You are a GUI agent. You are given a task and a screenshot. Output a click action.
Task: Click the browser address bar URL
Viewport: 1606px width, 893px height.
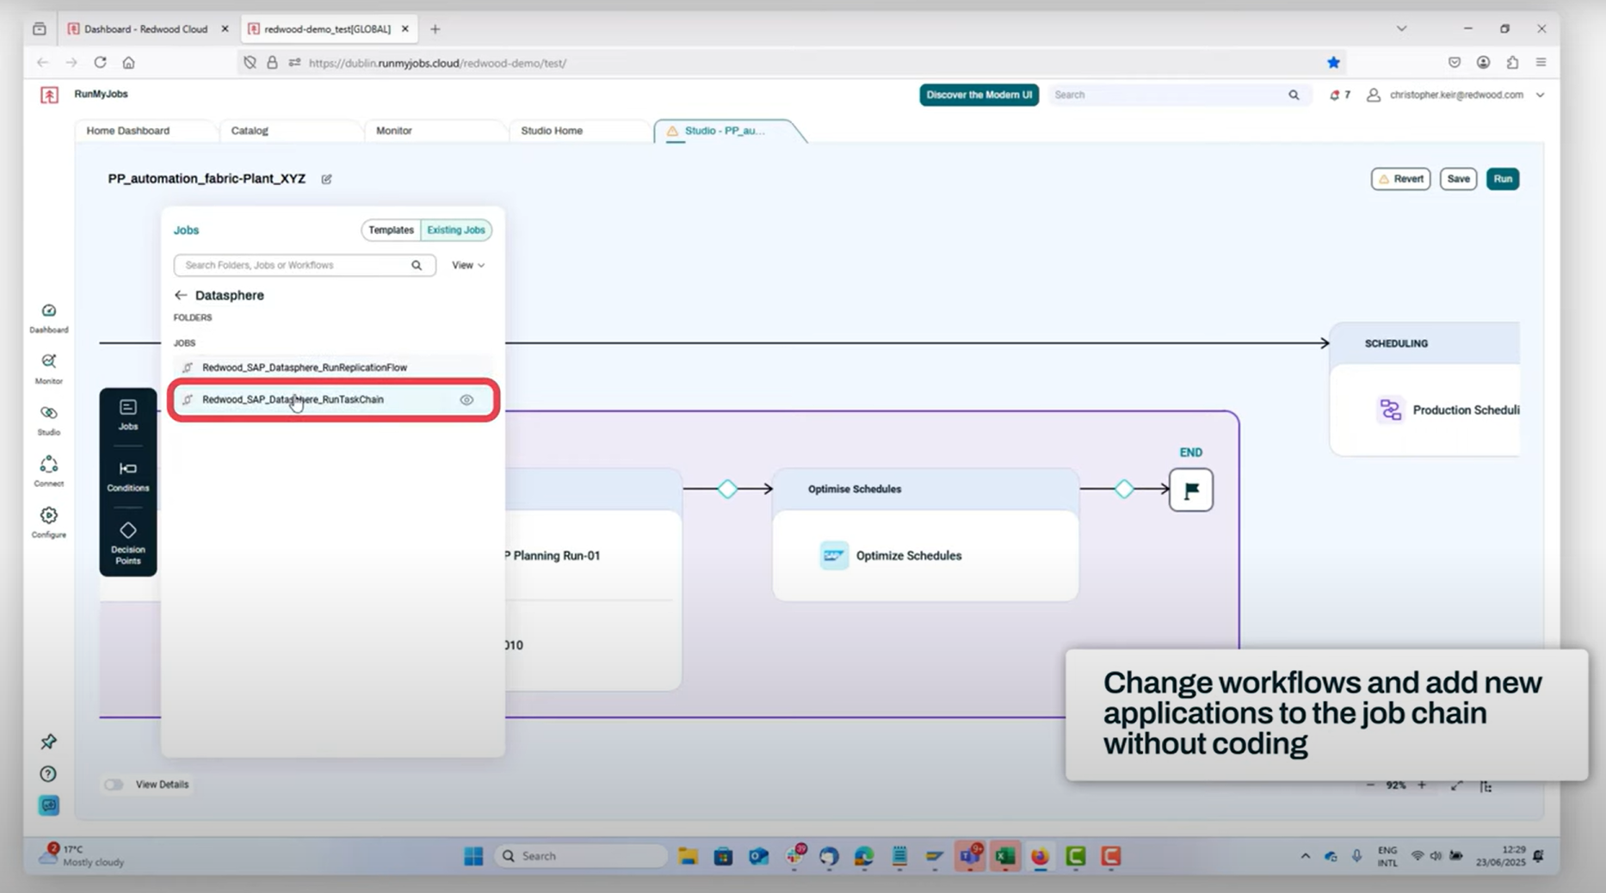click(x=437, y=63)
